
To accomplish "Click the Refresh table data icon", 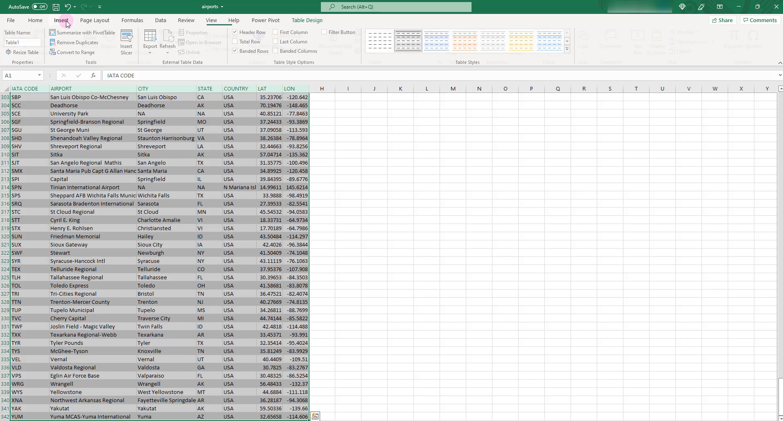I will [168, 36].
